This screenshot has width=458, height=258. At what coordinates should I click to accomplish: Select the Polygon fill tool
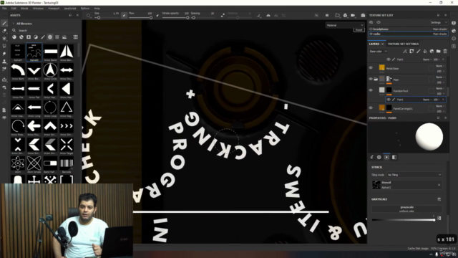4,46
